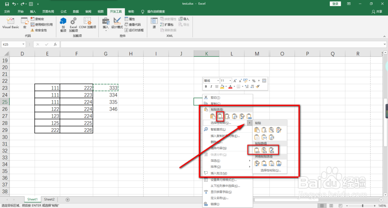388x208 pixels.
Task: Click the fx insert function icon
Action: coord(55,44)
